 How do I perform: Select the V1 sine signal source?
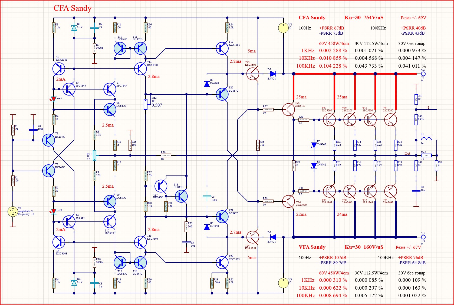[x=13, y=211]
